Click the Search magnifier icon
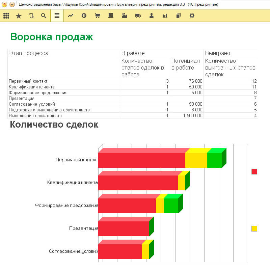270x270 pixels. (44, 16)
